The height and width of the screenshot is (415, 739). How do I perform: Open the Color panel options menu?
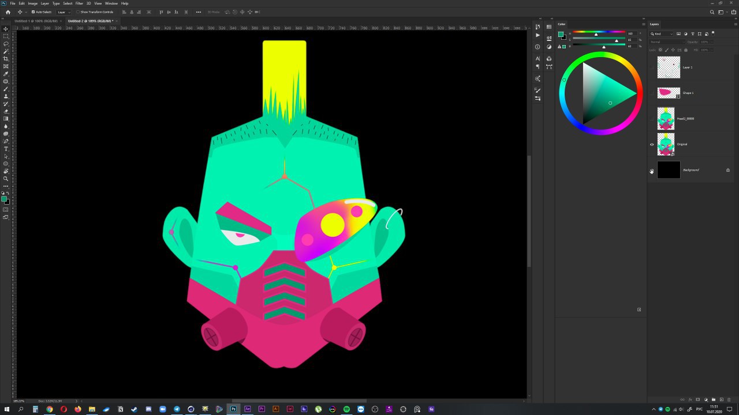644,24
